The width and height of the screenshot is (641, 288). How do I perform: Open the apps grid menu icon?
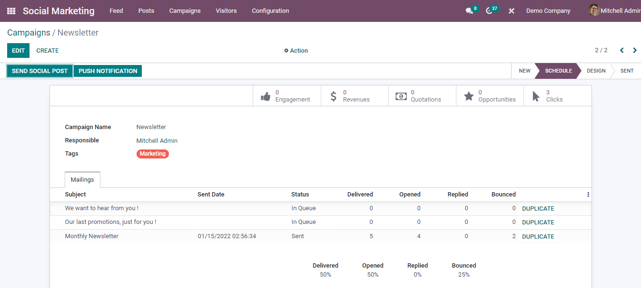click(11, 11)
